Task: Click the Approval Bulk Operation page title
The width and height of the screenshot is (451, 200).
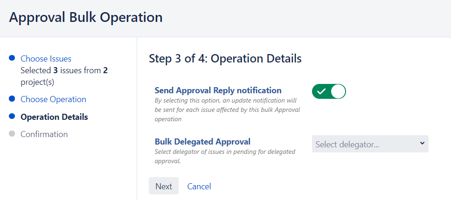Action: (86, 18)
